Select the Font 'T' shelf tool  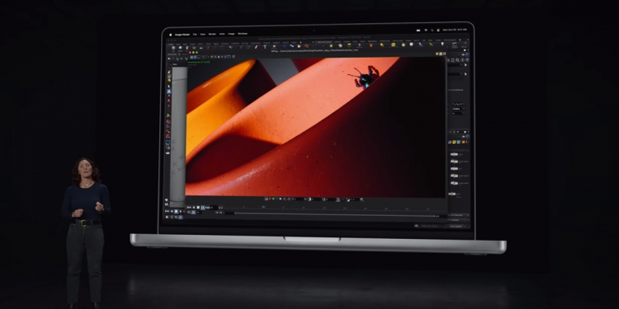click(265, 46)
